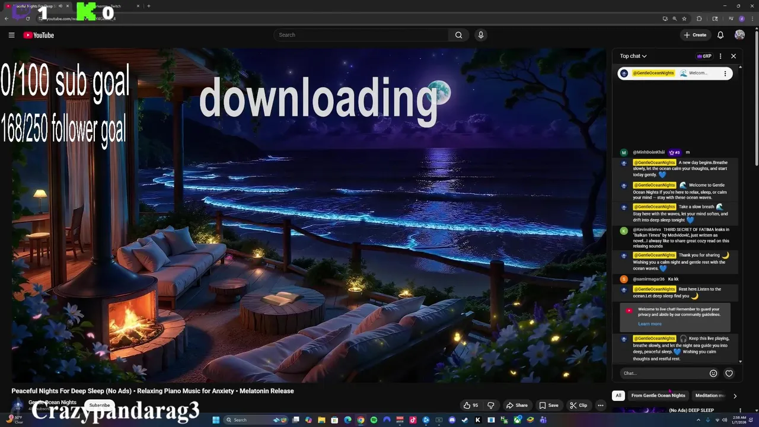Open the account avatar menu

739,35
